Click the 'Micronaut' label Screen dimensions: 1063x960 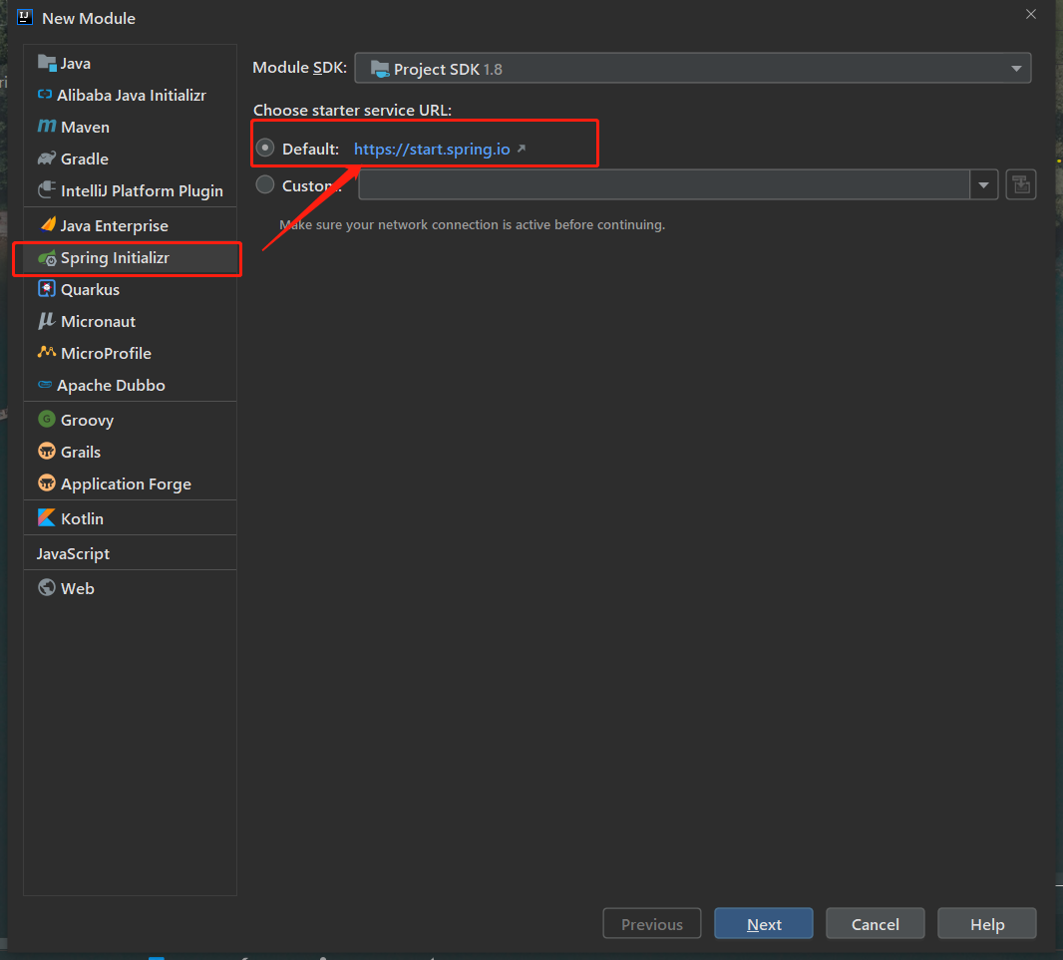pos(99,321)
